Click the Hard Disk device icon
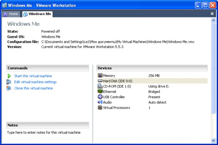 (x=100, y=81)
